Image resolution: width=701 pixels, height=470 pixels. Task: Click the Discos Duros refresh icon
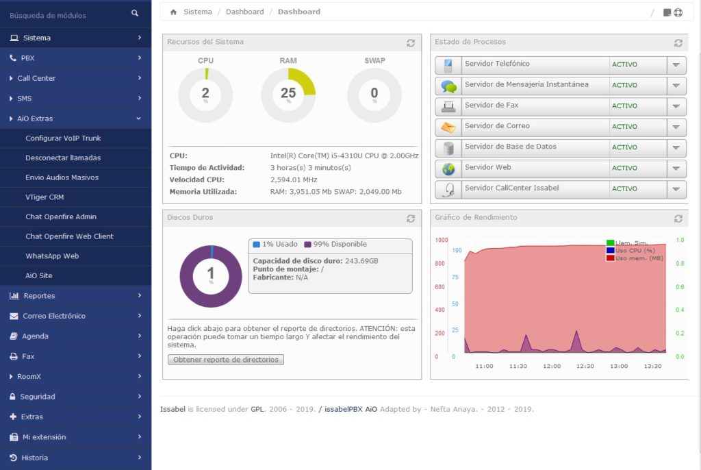click(411, 218)
